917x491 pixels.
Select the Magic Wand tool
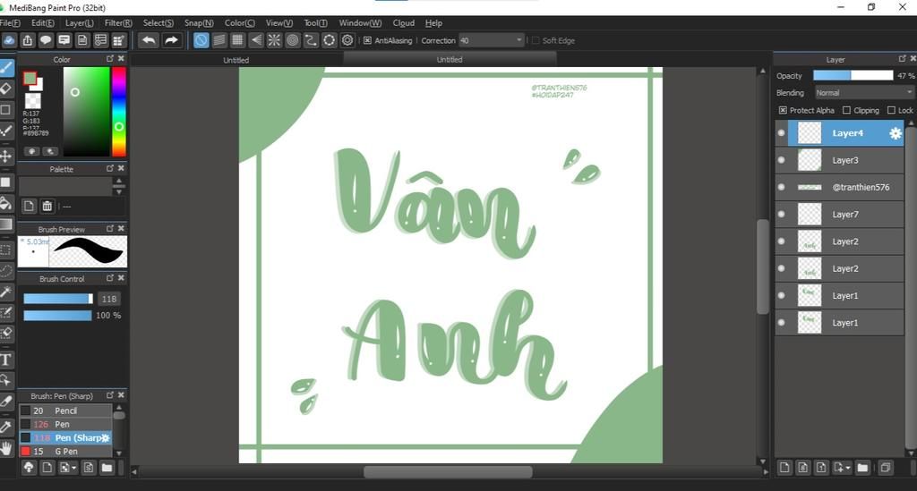(6, 292)
